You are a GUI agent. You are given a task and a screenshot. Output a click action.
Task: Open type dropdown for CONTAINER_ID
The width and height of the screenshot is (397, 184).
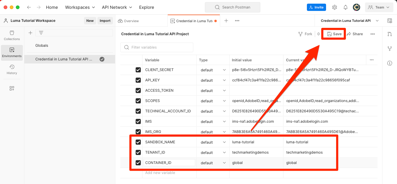click(213, 163)
